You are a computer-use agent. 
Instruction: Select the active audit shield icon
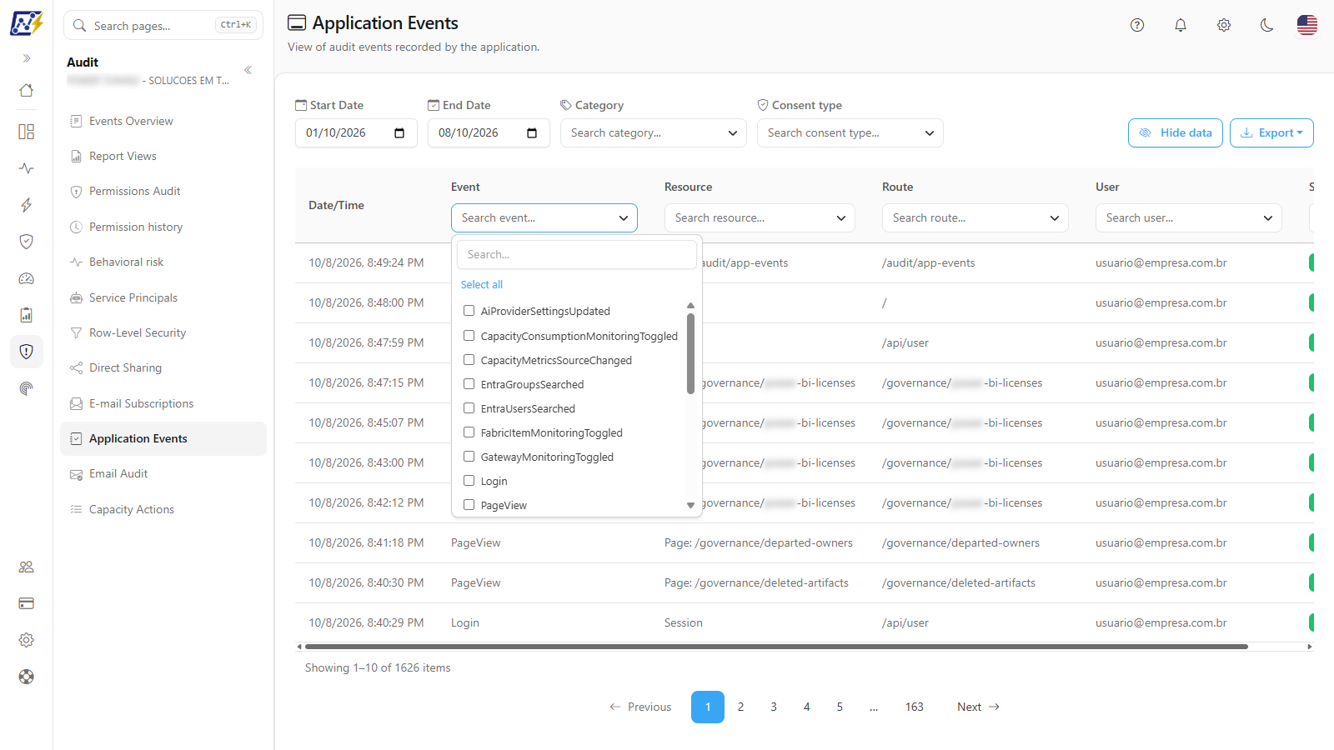(x=27, y=352)
